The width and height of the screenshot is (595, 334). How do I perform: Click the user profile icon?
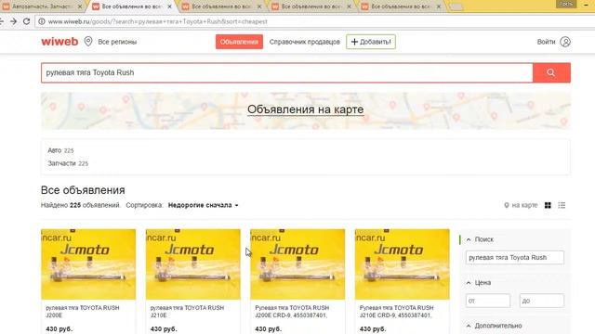565,42
